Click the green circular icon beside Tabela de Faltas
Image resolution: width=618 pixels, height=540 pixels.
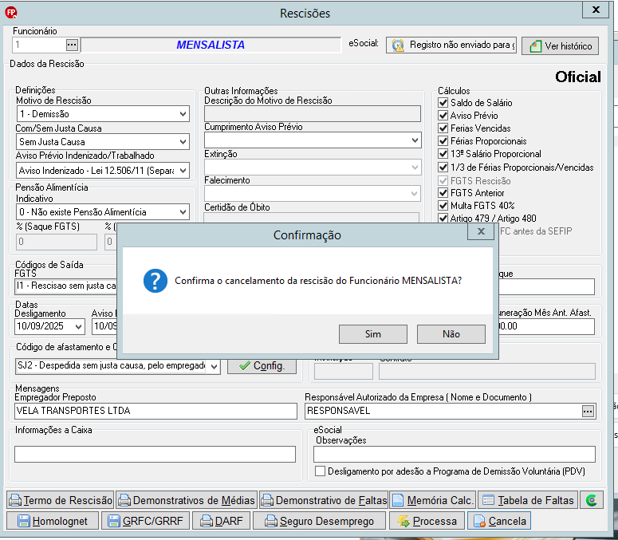[591, 500]
